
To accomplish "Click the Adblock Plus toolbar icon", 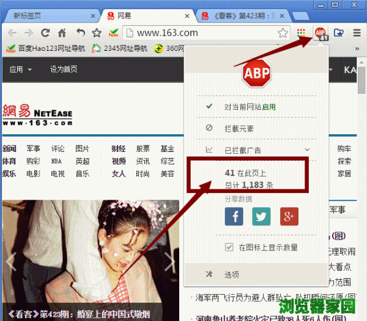I will (x=321, y=32).
